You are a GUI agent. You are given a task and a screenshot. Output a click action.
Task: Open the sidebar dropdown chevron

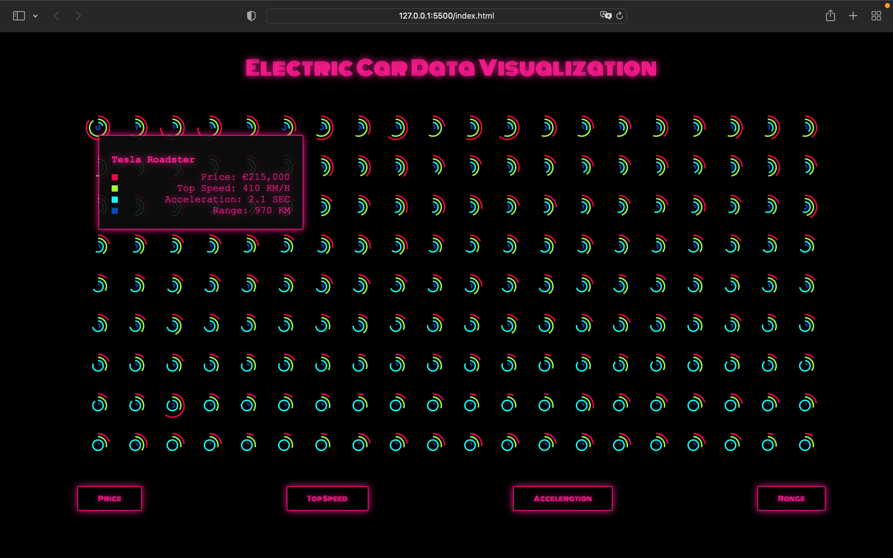(35, 16)
